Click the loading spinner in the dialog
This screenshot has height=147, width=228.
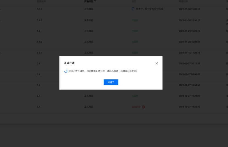click(x=66, y=71)
